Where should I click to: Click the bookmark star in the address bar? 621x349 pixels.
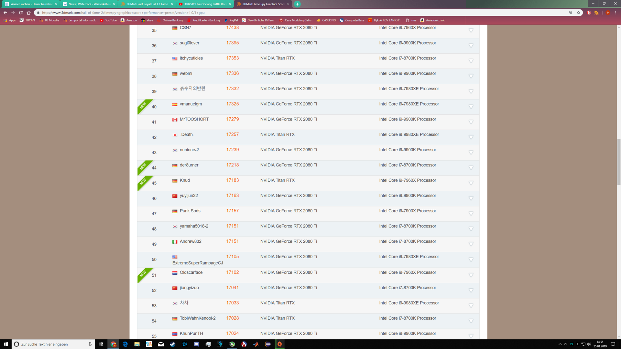click(578, 13)
